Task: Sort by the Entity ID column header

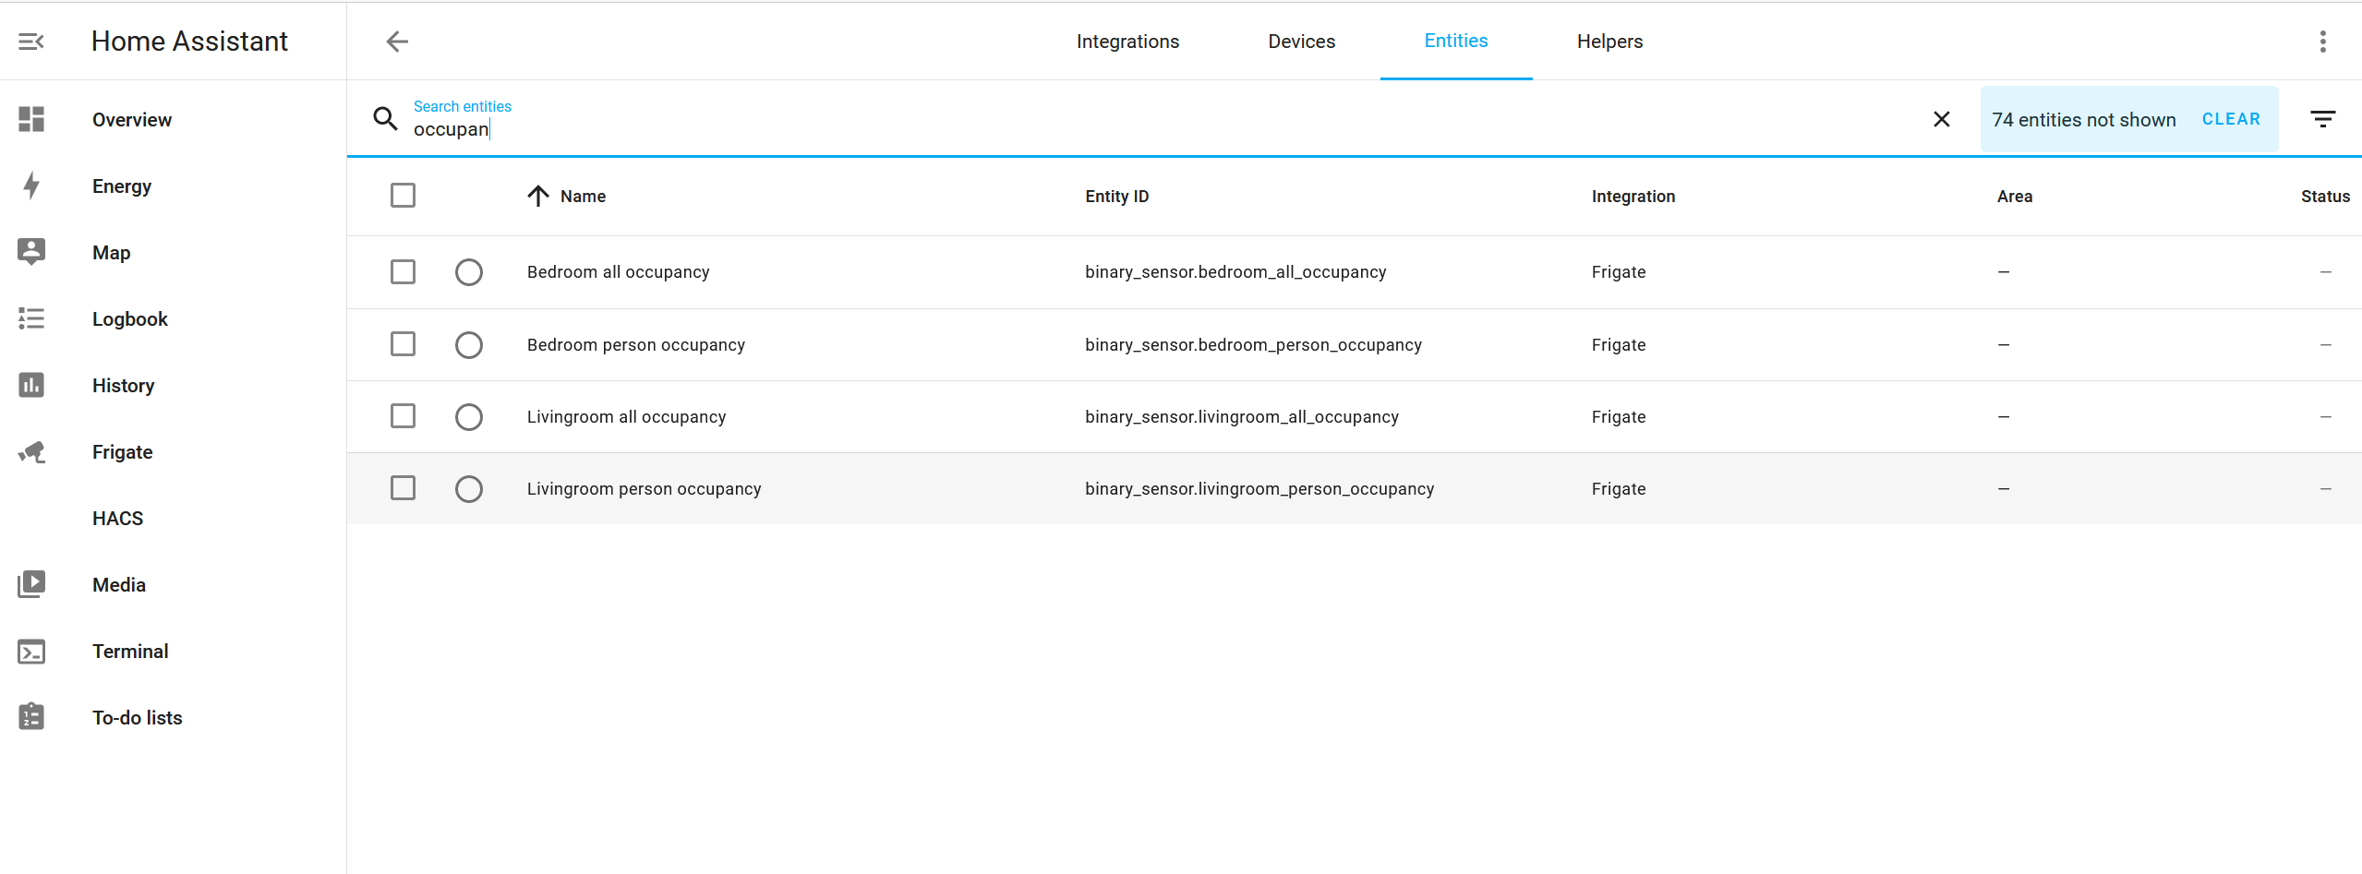Action: point(1116,197)
